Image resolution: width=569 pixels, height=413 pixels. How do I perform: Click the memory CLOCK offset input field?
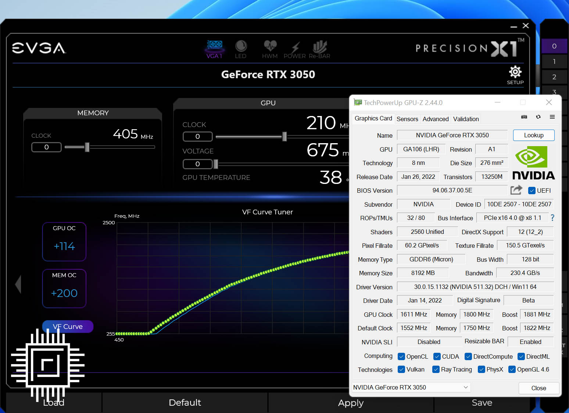46,147
